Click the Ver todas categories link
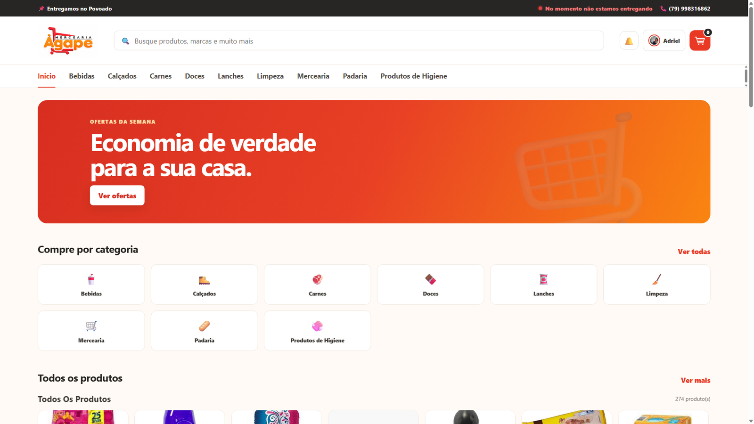 point(694,252)
